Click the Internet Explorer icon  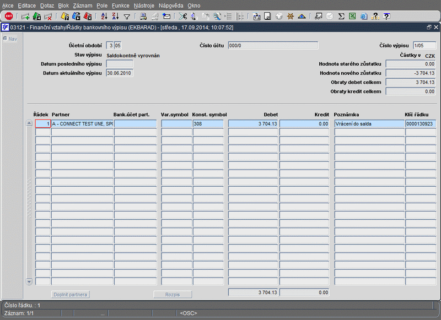pos(364,17)
